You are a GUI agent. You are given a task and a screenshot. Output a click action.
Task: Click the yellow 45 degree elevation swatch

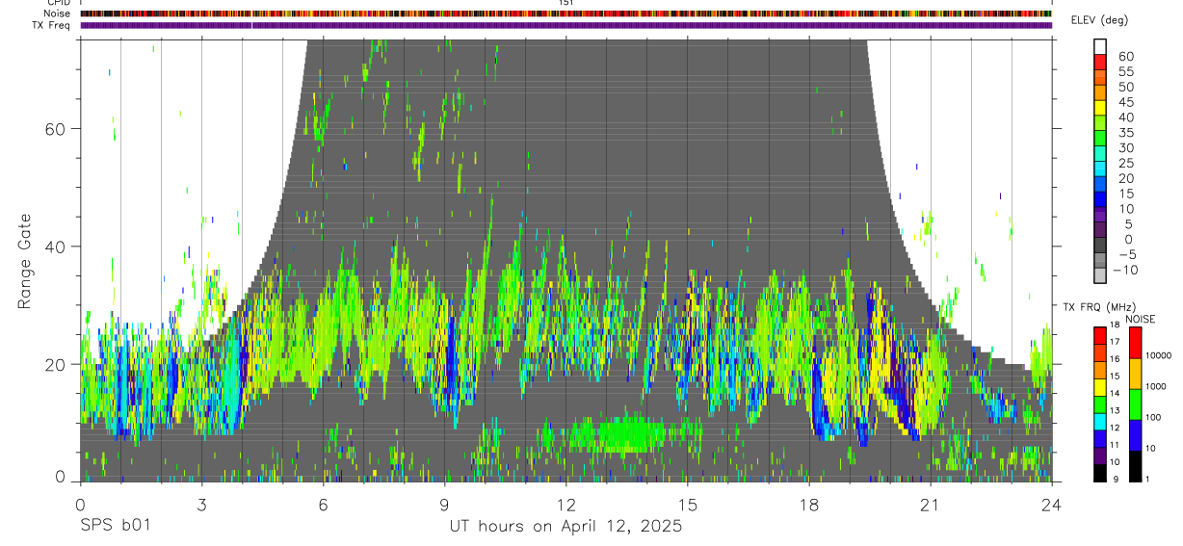(x=1100, y=109)
